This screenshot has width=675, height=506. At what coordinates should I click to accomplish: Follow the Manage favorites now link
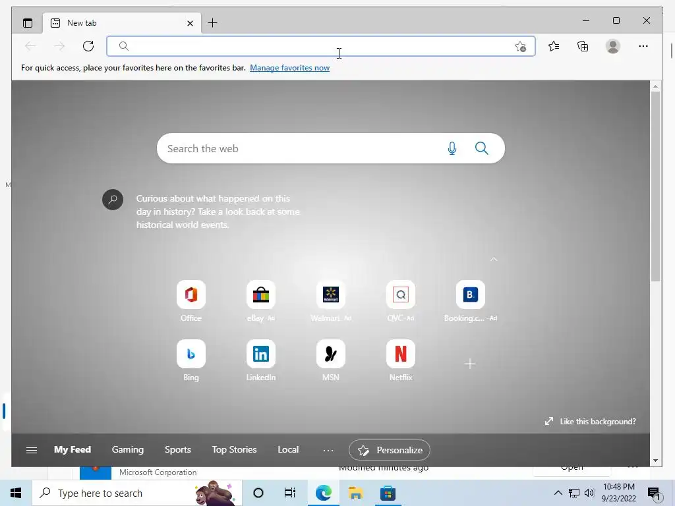[290, 68]
